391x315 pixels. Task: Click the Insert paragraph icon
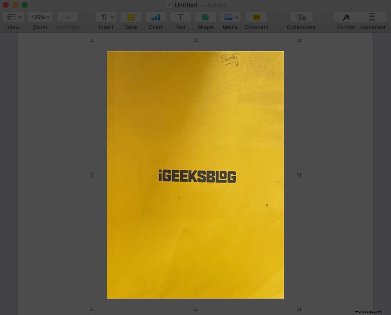(104, 17)
